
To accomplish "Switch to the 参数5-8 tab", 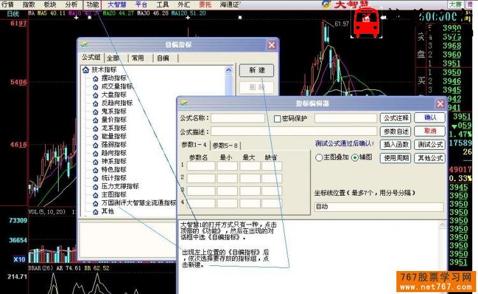I will click(x=226, y=145).
